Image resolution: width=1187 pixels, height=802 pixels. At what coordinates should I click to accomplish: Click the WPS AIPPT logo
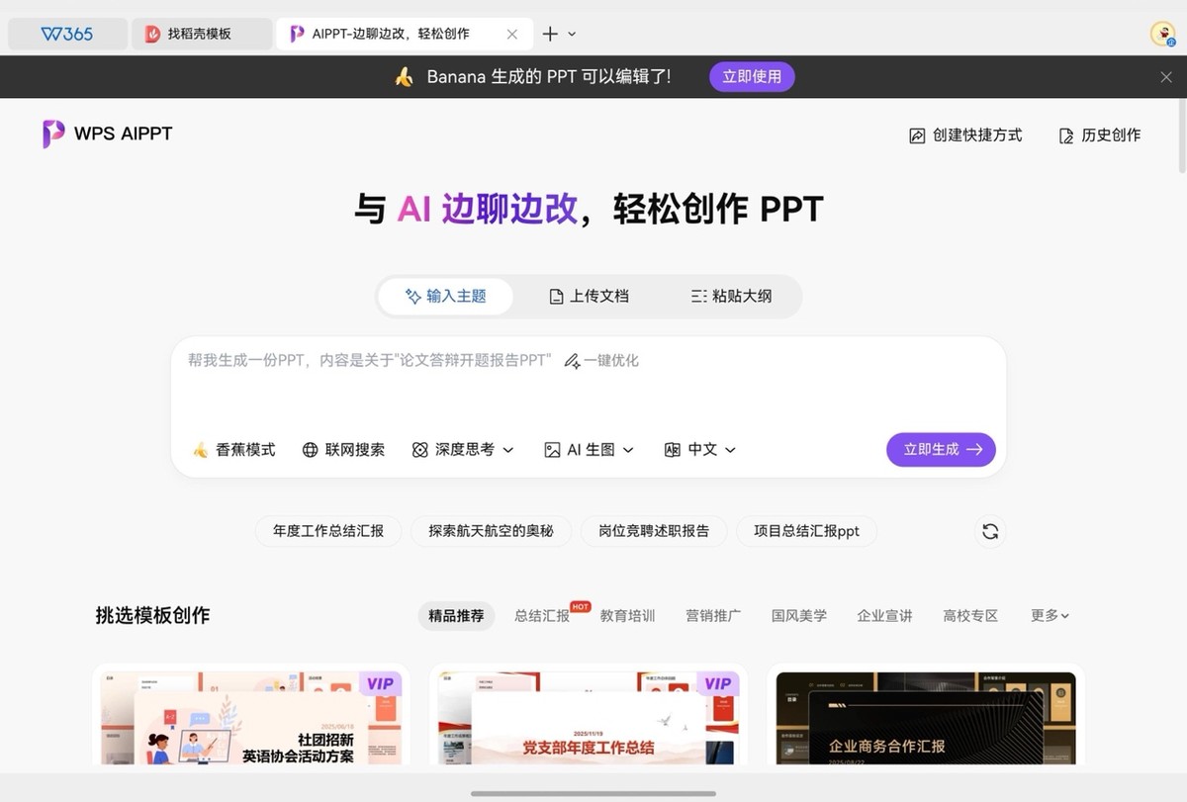[x=107, y=134]
